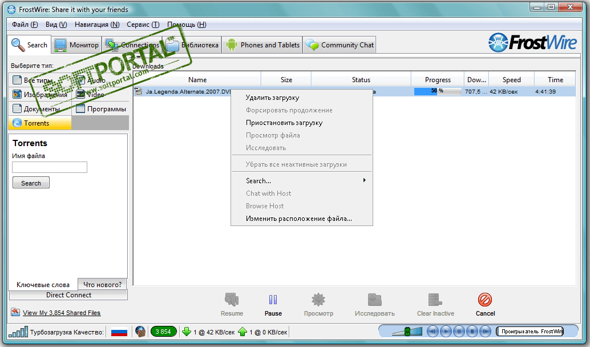Click the Resume download button
Viewport: 590px width, 347px height.
click(232, 305)
